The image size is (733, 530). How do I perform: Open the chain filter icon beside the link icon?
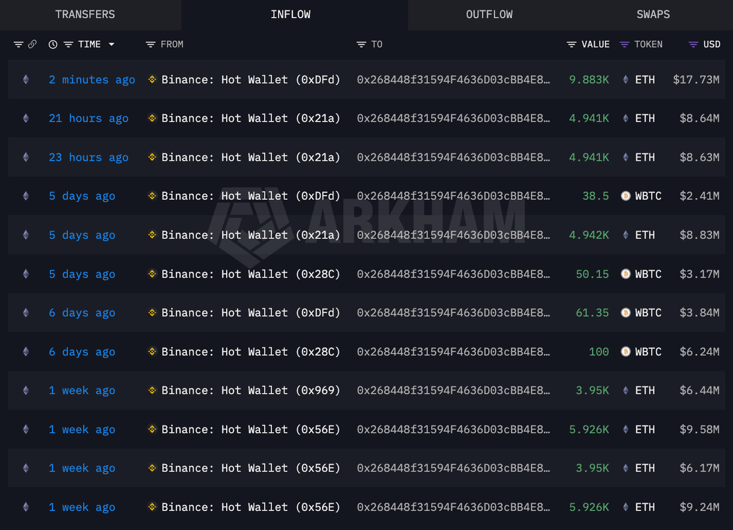coord(18,45)
